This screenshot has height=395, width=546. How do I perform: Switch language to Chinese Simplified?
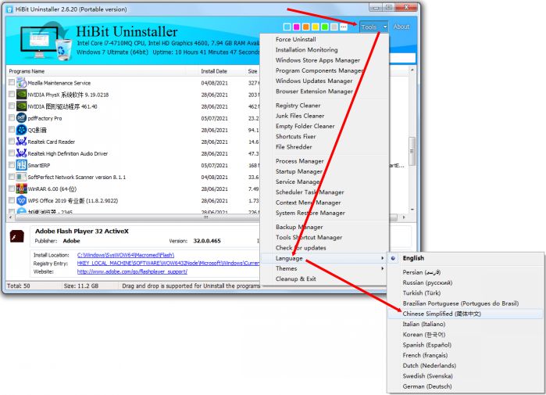pyautogui.click(x=441, y=314)
